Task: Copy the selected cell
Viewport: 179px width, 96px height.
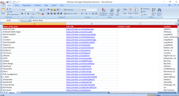Action: [9, 12]
